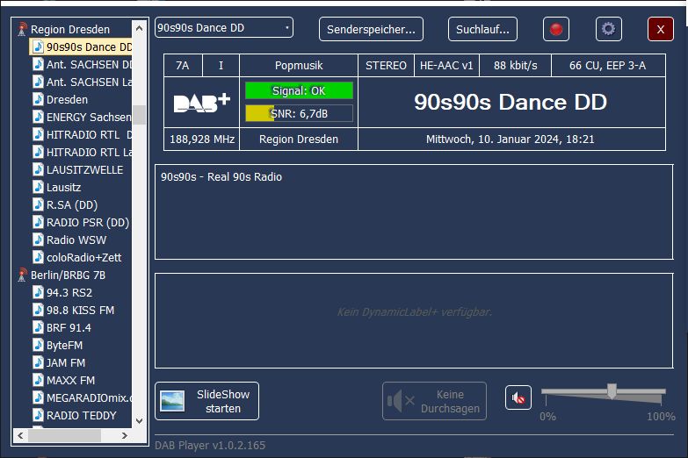Click the red record button icon

point(555,29)
